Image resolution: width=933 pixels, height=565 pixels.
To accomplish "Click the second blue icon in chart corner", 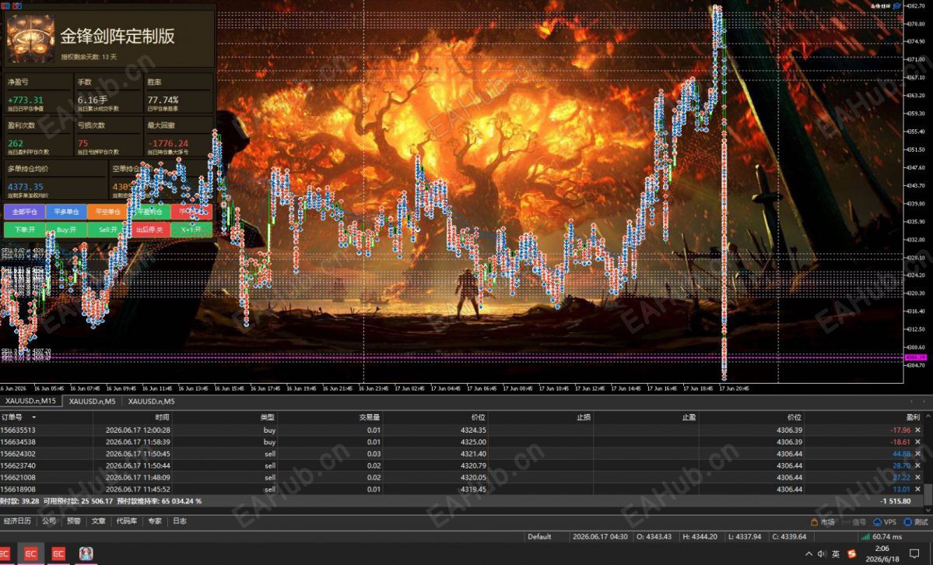I will click(17, 5).
